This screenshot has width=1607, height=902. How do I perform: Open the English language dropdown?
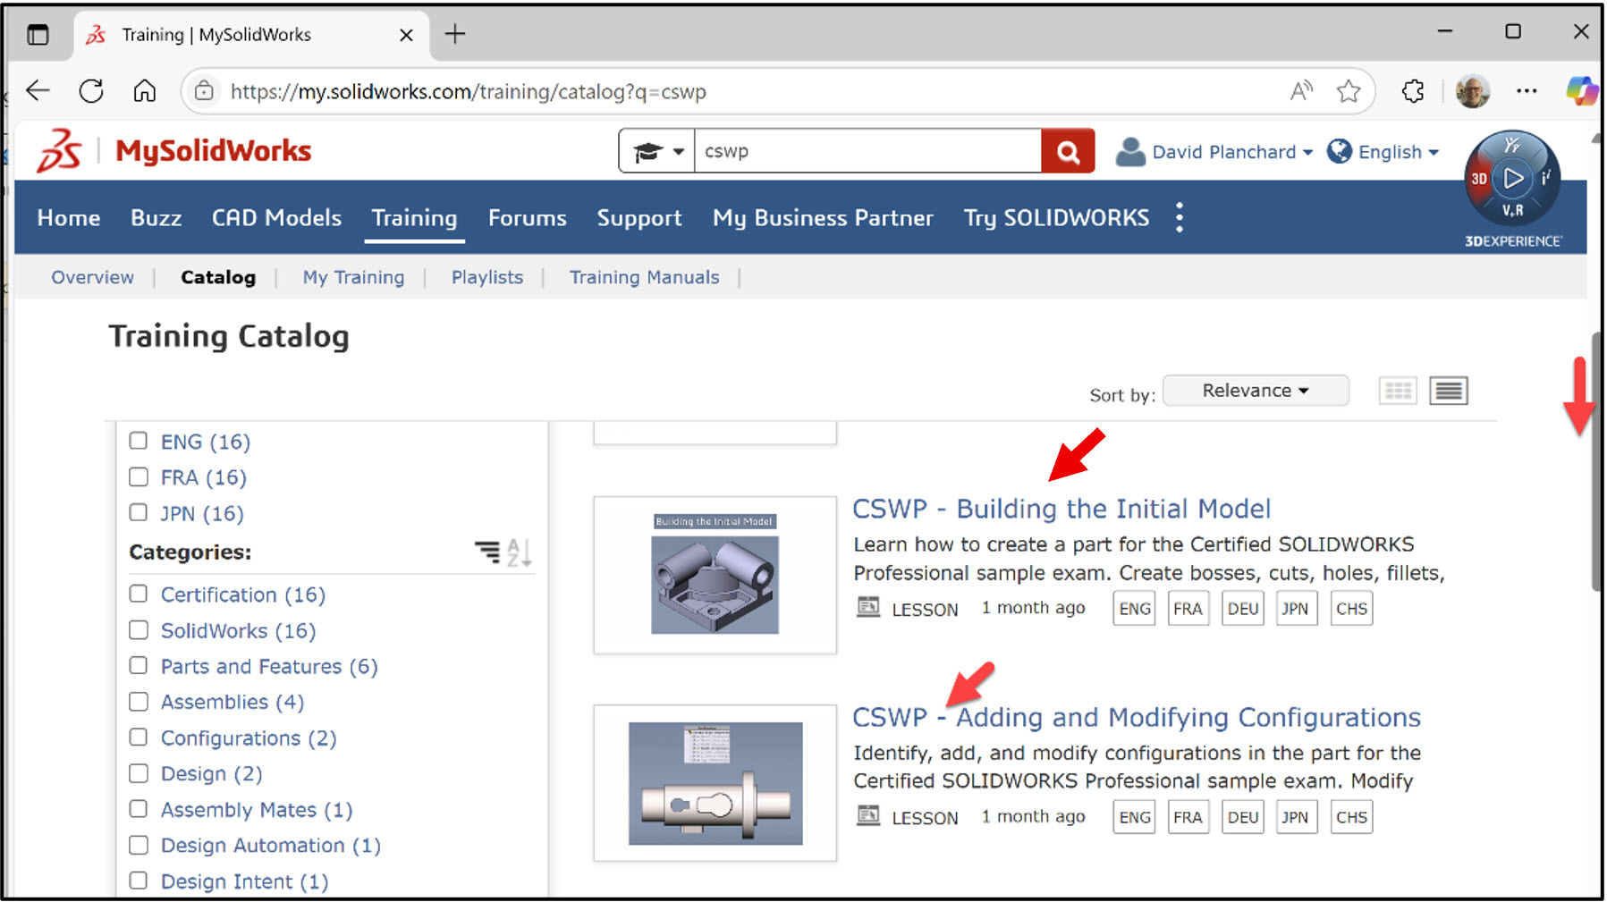coord(1399,152)
